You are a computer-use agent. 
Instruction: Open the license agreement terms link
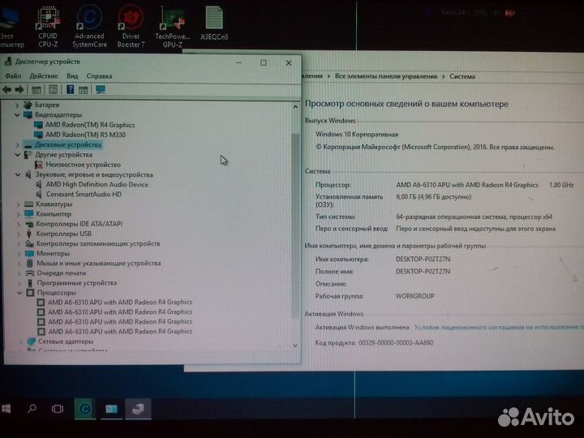[x=499, y=327]
